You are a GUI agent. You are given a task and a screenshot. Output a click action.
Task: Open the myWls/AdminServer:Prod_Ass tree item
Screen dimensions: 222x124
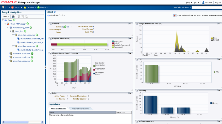pos(32,39)
